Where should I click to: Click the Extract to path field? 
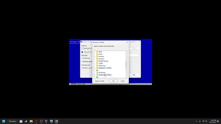87,48
